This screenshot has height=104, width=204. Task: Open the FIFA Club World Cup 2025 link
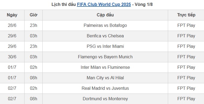click(x=104, y=4)
